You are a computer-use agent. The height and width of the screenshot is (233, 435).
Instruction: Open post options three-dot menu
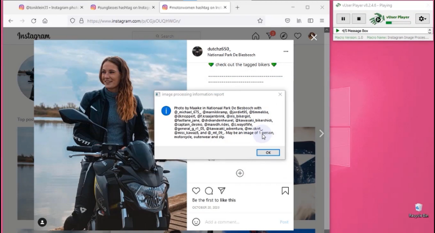point(286,51)
